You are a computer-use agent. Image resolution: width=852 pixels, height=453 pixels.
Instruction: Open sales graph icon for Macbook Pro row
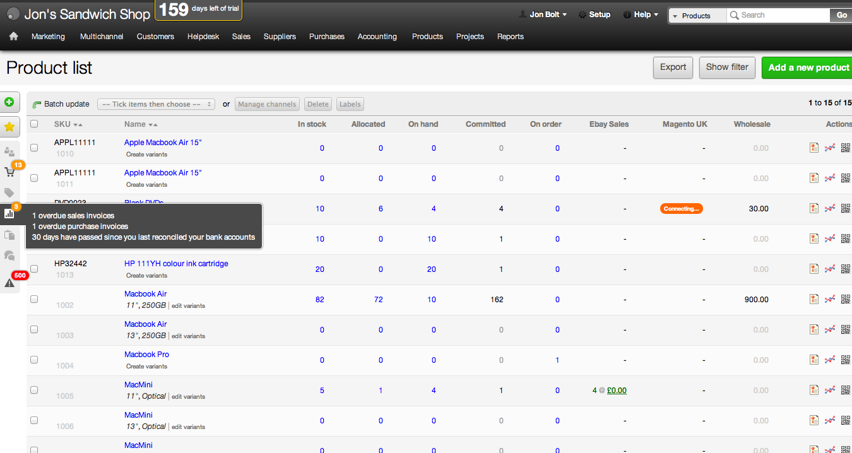point(830,360)
